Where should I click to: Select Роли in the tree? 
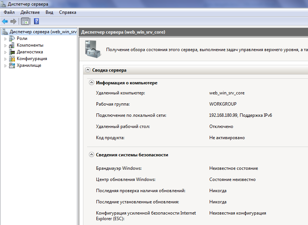click(x=22, y=38)
